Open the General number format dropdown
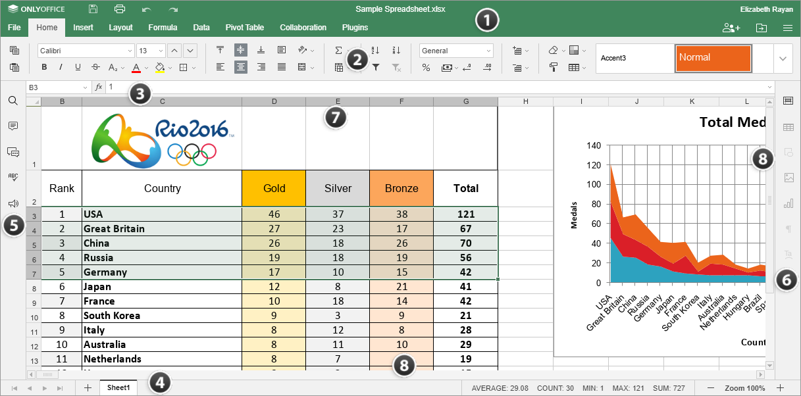The width and height of the screenshot is (801, 396). pyautogui.click(x=456, y=51)
